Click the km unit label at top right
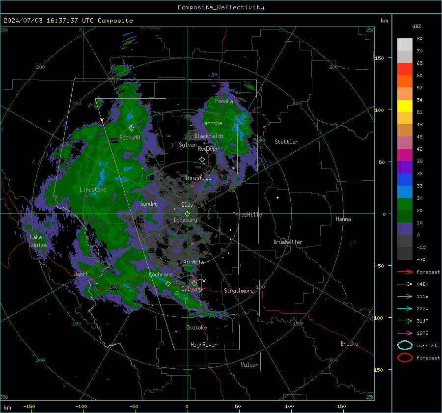 [384, 21]
